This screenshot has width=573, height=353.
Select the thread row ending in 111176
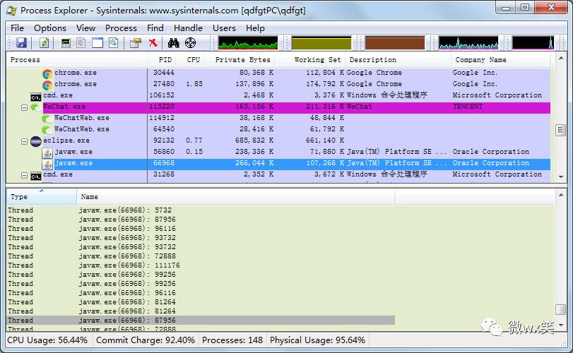coord(201,265)
